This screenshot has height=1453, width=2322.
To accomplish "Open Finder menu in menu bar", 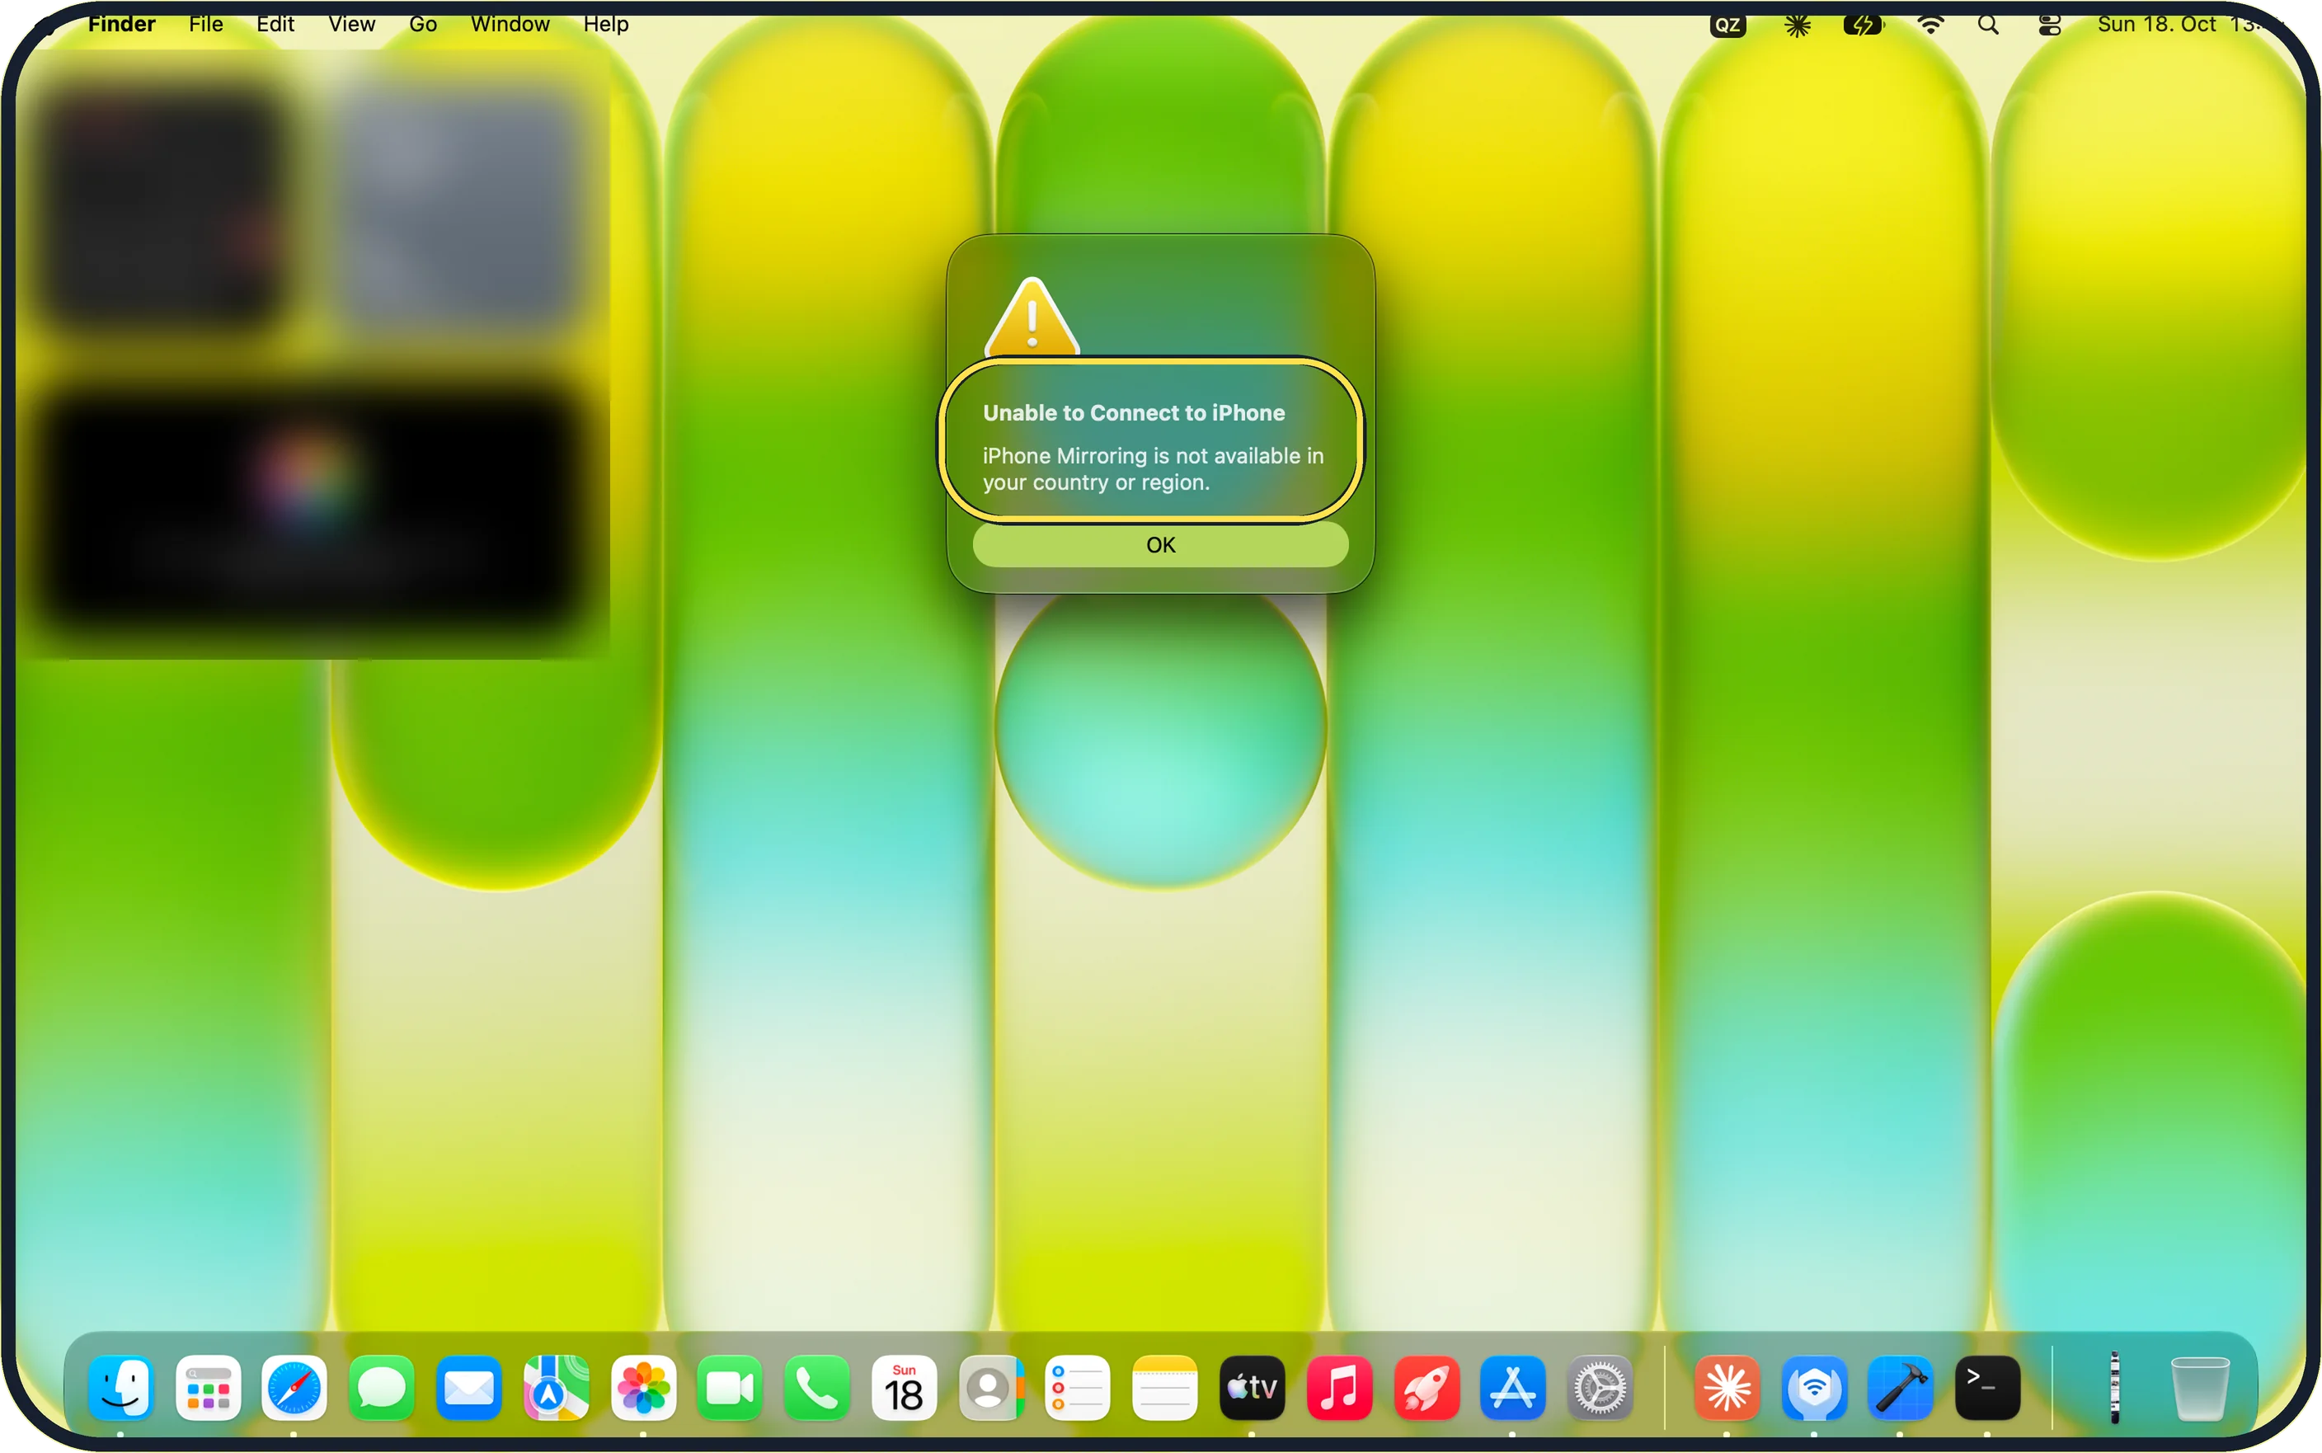I will 121,24.
